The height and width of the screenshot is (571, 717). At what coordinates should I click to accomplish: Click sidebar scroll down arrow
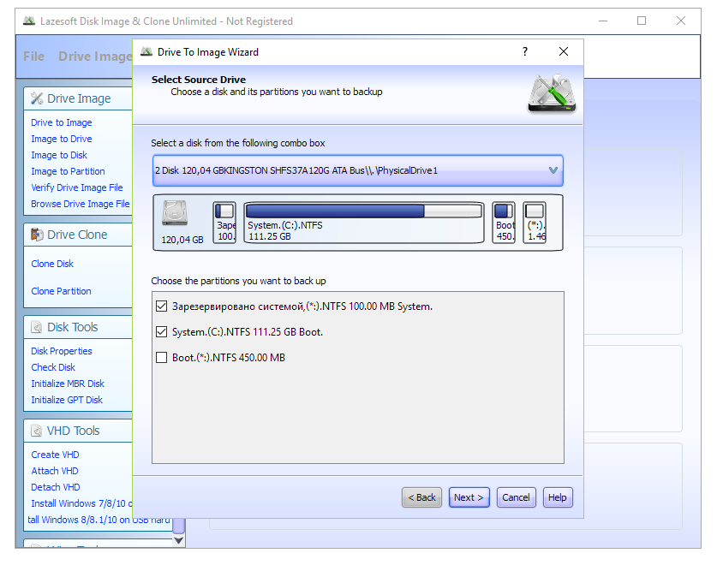[x=179, y=540]
